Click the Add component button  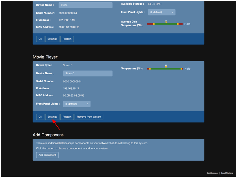(47, 155)
